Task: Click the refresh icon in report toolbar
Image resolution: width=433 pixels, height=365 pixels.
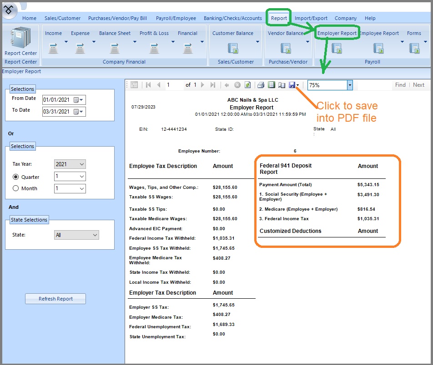Action: pyautogui.click(x=247, y=85)
